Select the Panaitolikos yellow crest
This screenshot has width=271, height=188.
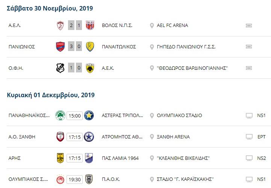click(90, 47)
